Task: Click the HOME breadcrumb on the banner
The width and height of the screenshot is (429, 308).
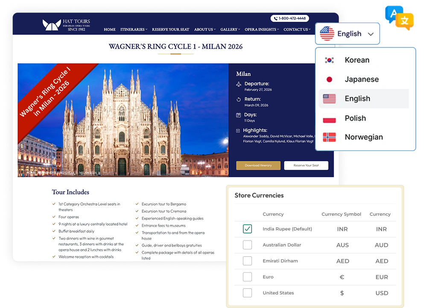Action: click(31, 173)
